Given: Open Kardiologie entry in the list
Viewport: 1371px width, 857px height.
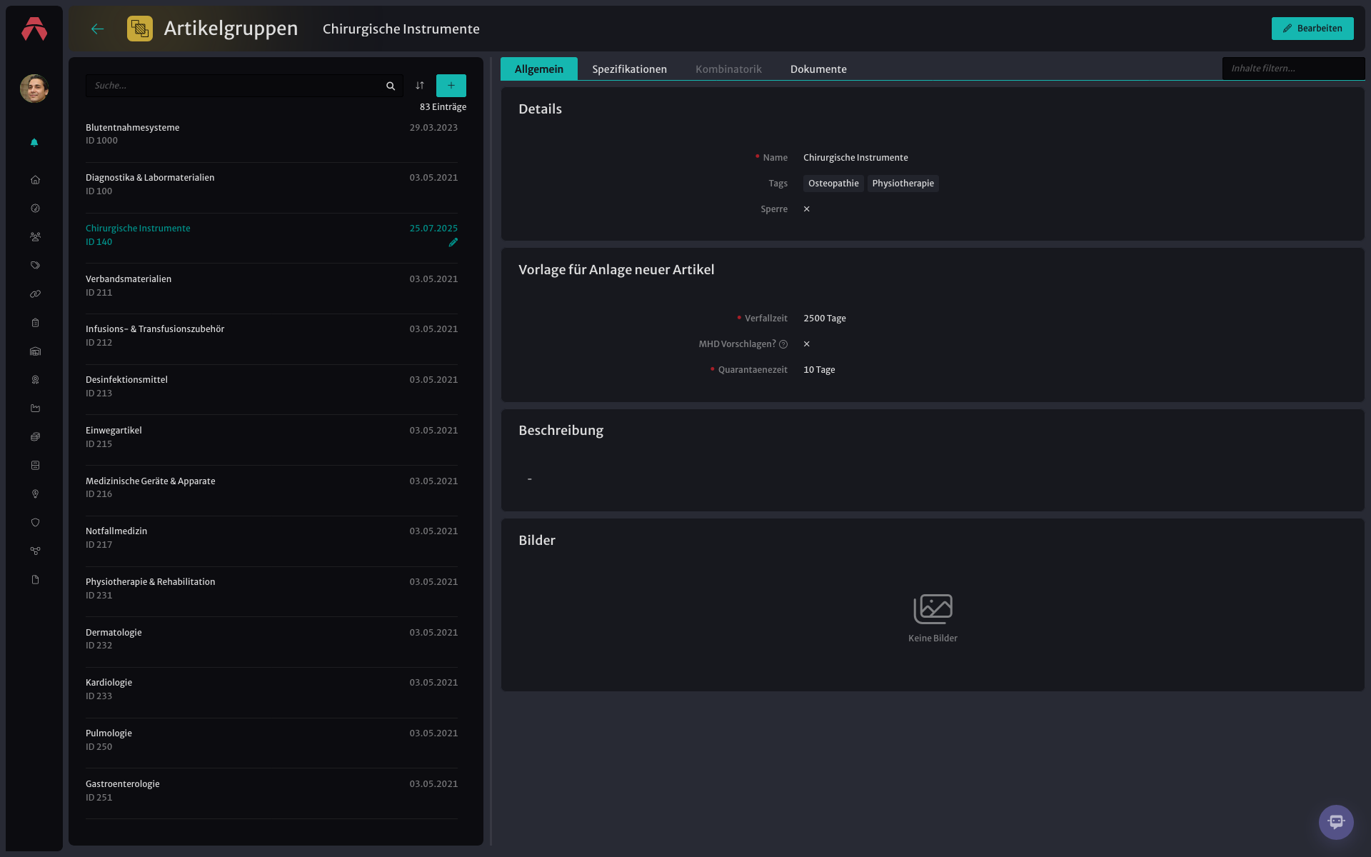Looking at the screenshot, I should point(271,689).
